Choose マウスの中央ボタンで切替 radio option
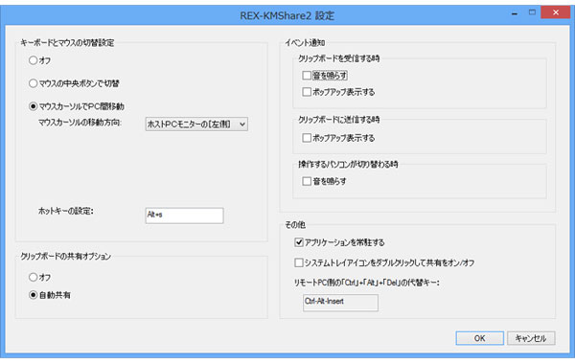 pos(33,83)
